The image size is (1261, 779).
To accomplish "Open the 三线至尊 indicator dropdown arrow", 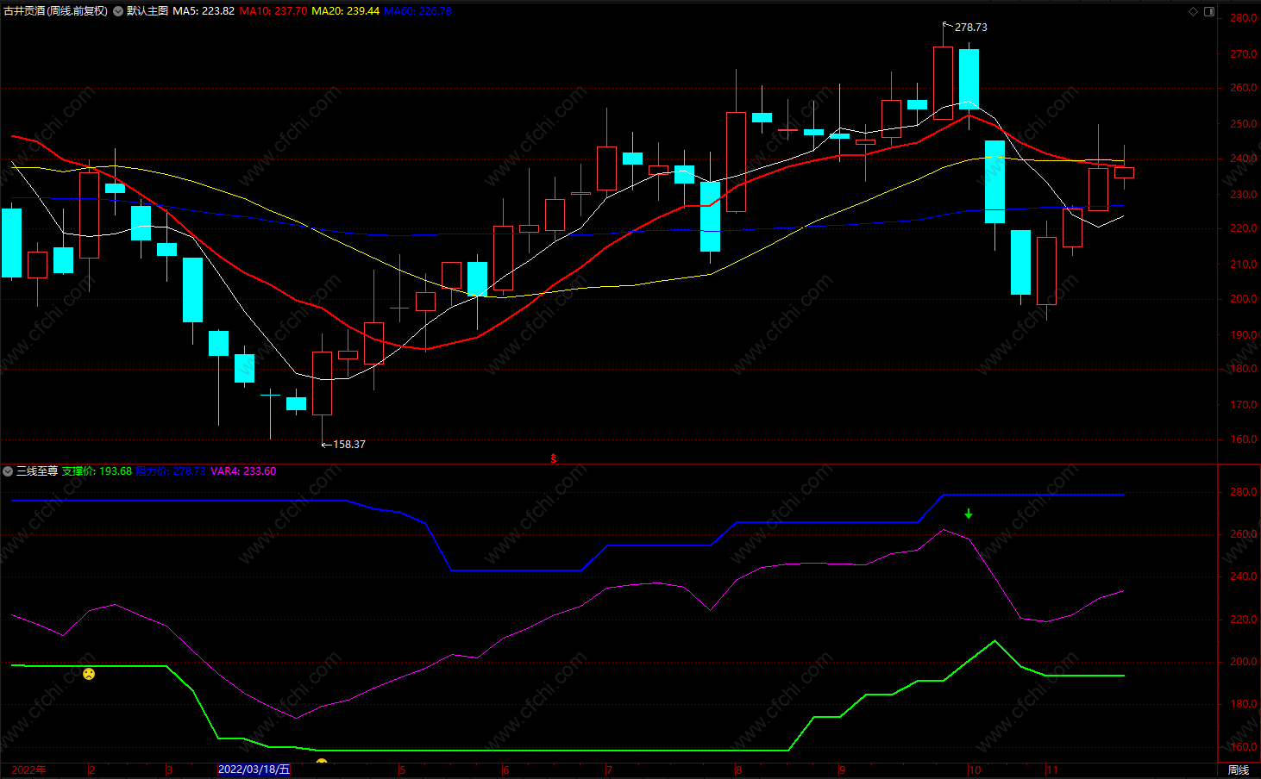I will [x=8, y=471].
